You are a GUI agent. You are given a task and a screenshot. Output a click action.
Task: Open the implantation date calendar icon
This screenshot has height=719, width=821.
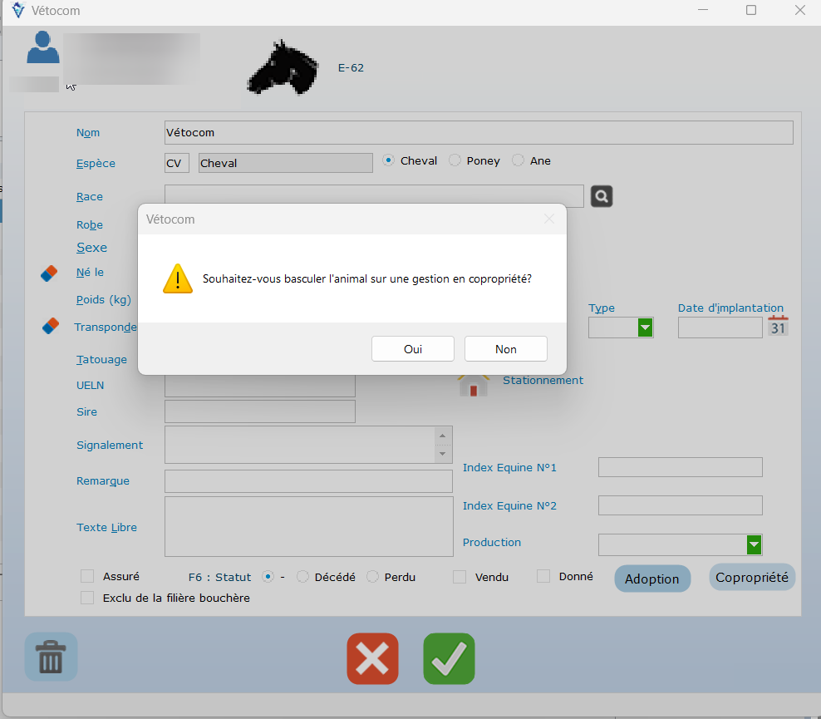point(778,327)
